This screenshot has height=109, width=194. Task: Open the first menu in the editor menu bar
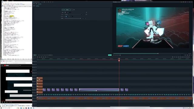pos(42,2)
